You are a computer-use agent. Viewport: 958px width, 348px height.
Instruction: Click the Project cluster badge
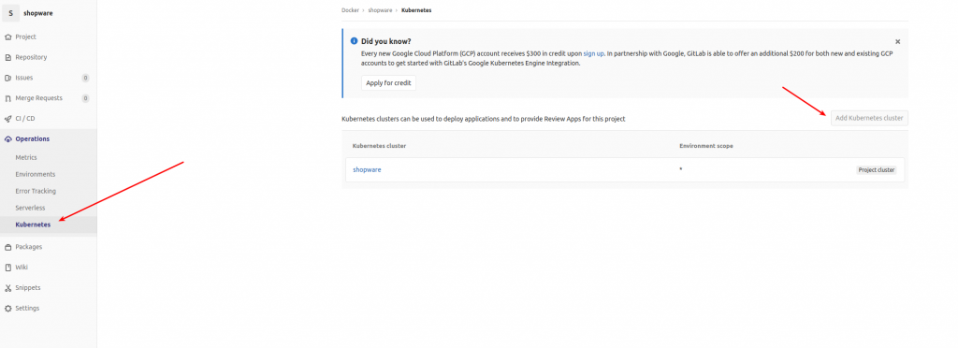[877, 170]
